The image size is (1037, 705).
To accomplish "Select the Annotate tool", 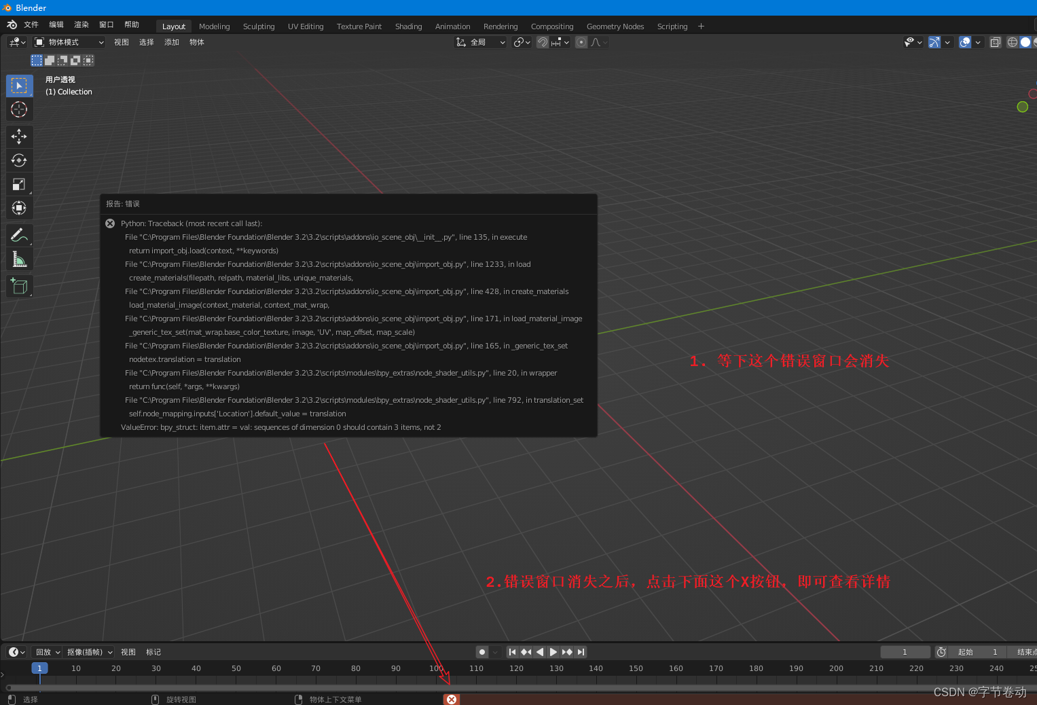I will coord(19,235).
